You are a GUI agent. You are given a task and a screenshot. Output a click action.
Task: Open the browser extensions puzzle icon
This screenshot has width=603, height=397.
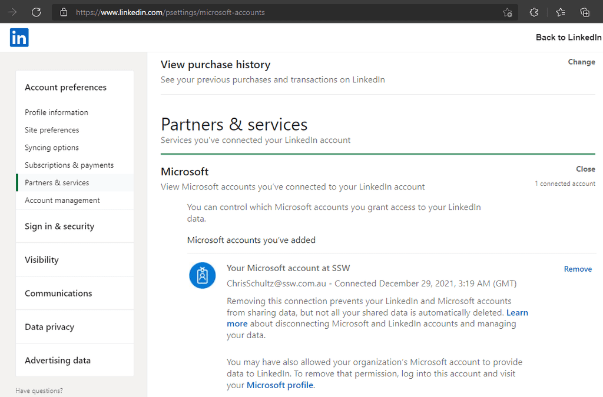534,12
